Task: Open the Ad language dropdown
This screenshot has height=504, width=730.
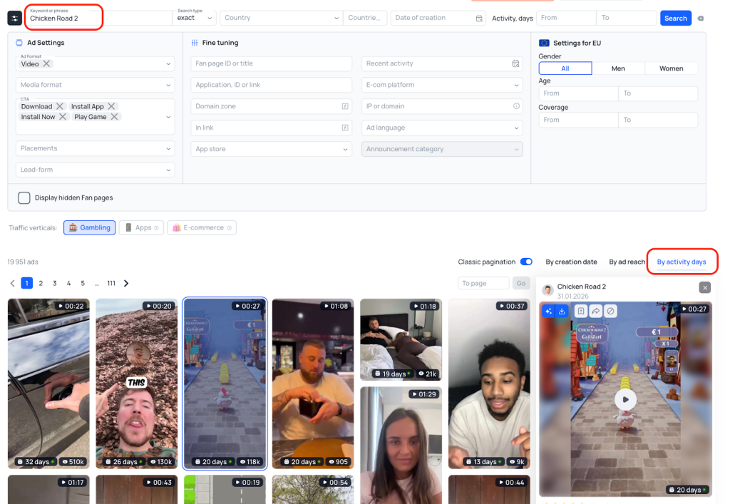Action: pos(441,128)
